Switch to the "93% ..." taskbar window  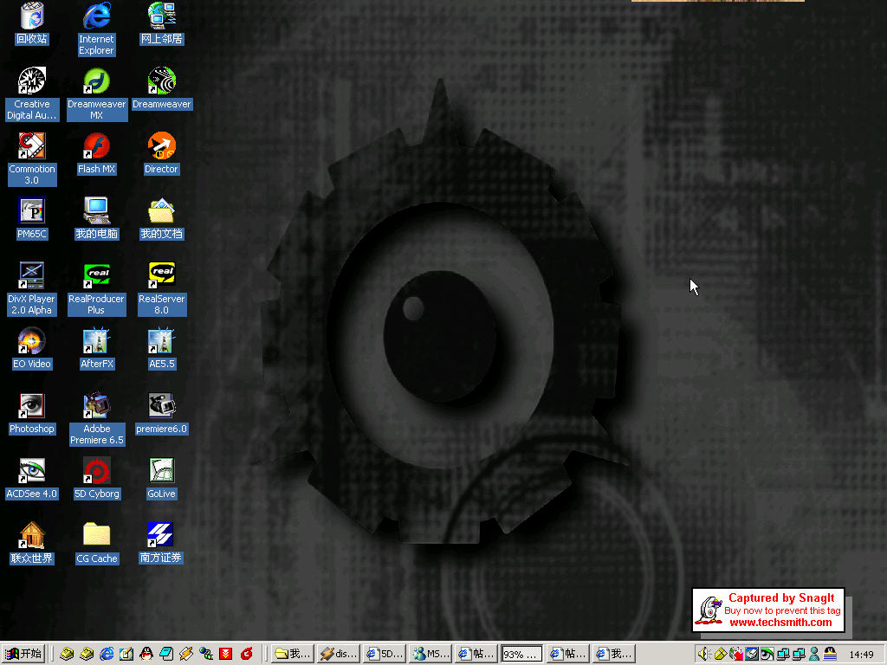[x=522, y=654]
